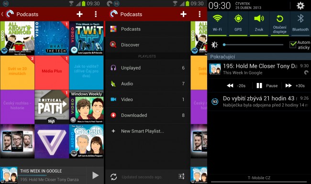Screen dimensions: 311x184
Task: Open the Svět ve 20 minutách tile
Action: tap(17, 72)
